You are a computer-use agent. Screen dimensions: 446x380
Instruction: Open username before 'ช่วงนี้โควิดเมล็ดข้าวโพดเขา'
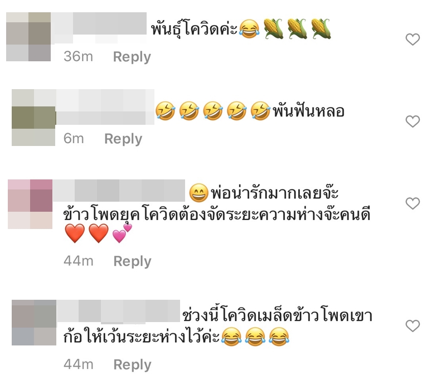[118, 312]
